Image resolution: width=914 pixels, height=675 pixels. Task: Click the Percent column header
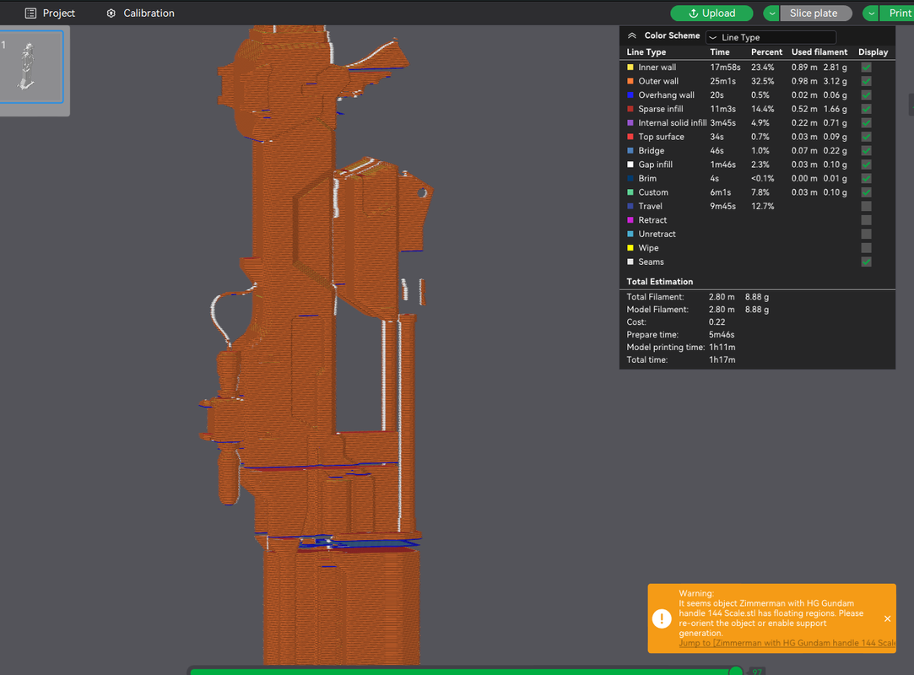(766, 51)
